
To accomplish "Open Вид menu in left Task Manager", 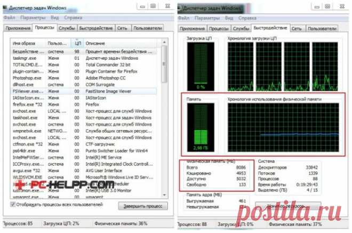I will (x=54, y=18).
